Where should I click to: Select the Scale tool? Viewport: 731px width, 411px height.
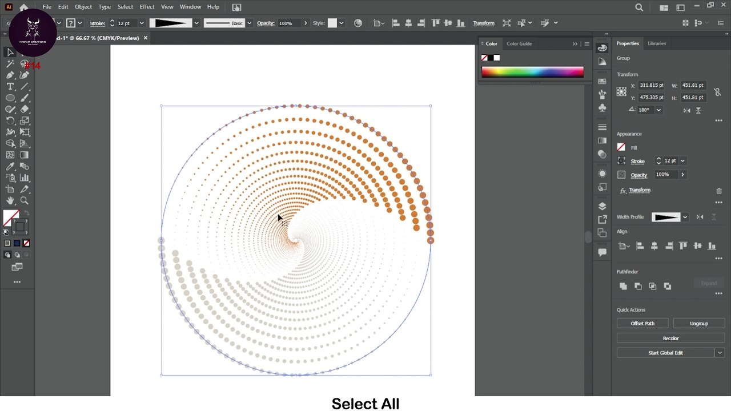[25, 121]
